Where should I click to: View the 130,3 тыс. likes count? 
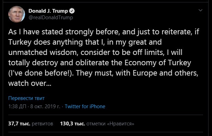[x=73, y=124]
